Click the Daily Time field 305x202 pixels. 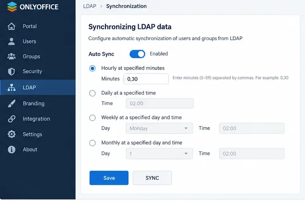click(x=160, y=104)
